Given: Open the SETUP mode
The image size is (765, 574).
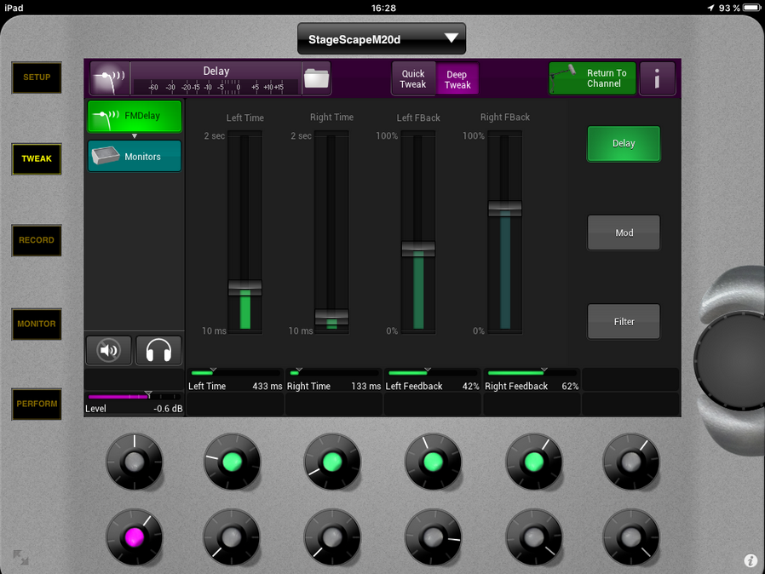Looking at the screenshot, I should (37, 77).
